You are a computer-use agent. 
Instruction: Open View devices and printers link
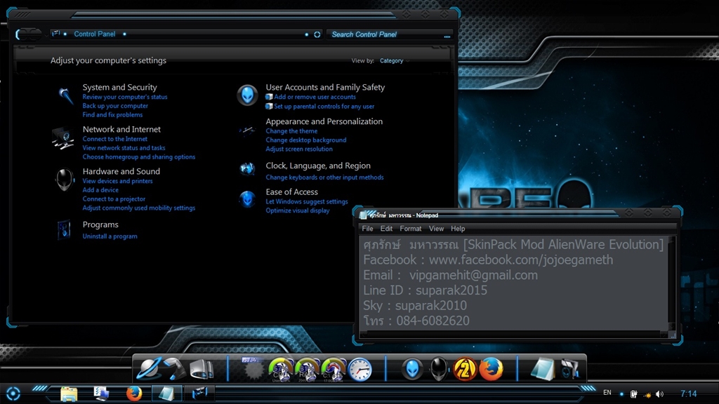pyautogui.click(x=117, y=181)
